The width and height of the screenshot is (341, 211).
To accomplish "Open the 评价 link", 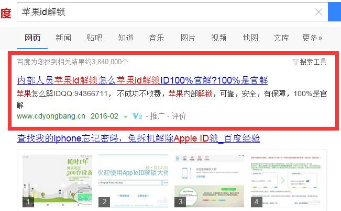I will pyautogui.click(x=179, y=116).
